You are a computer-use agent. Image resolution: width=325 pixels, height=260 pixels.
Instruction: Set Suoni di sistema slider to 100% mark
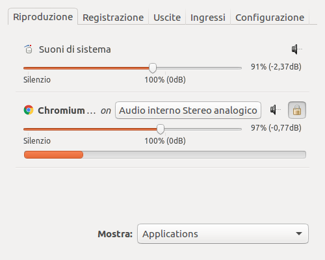(x=166, y=68)
